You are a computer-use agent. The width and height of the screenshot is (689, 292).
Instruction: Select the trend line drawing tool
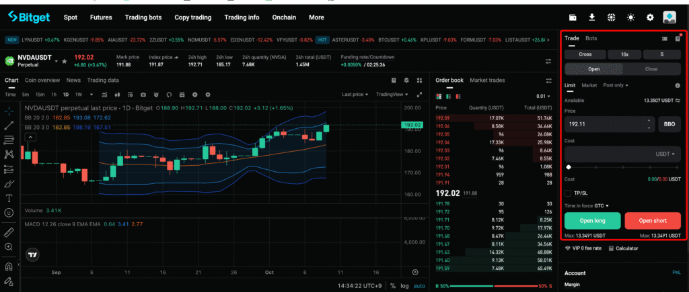9,125
